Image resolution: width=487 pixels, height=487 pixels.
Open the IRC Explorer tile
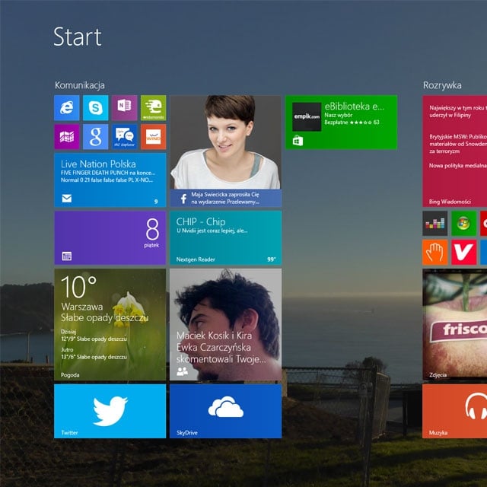tap(125, 137)
